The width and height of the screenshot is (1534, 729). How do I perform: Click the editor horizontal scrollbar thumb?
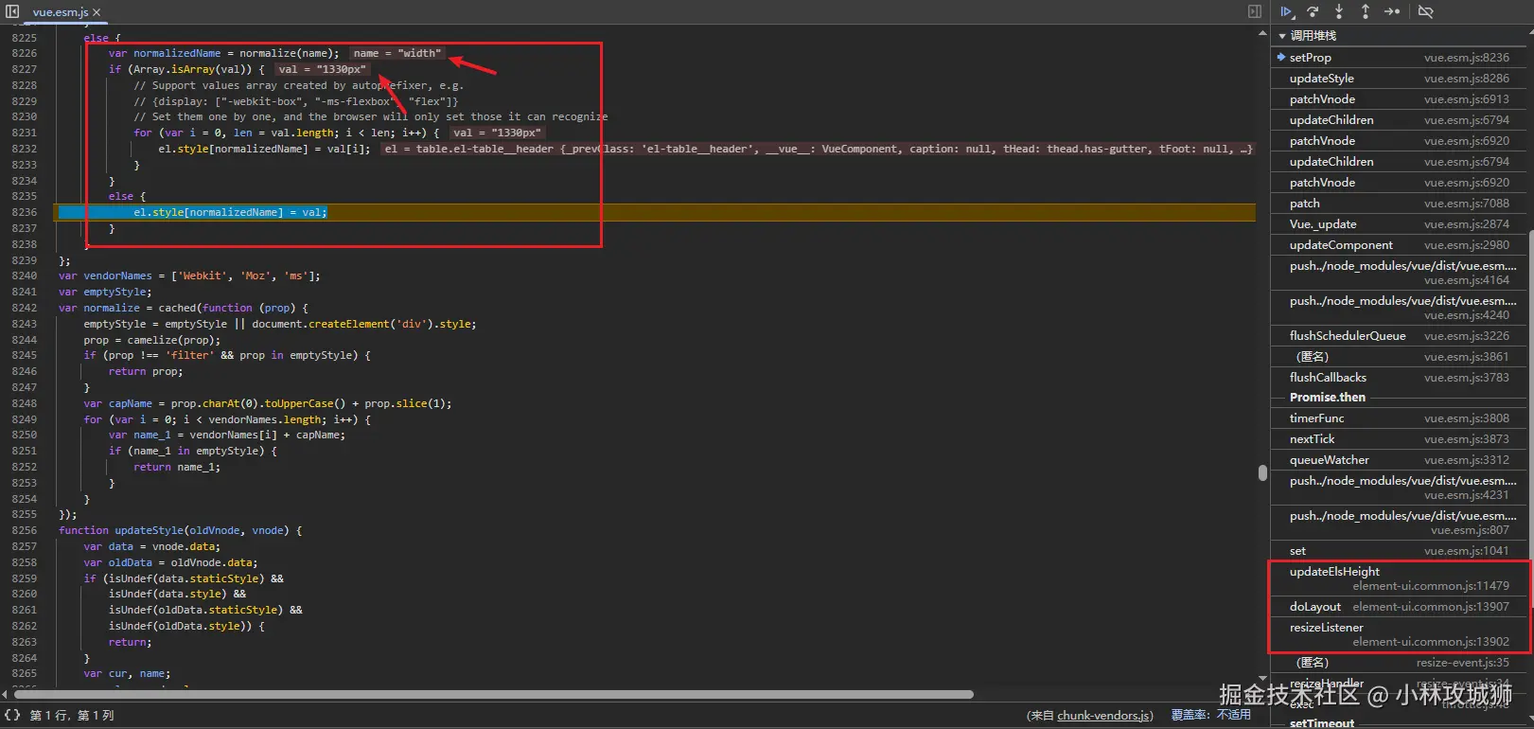pyautogui.click(x=492, y=694)
